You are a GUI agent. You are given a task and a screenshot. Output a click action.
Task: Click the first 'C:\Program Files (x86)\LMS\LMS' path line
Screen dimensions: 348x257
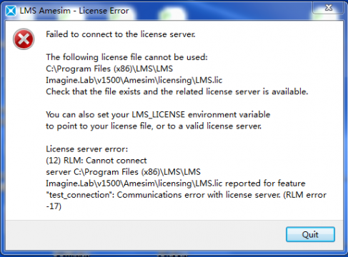tap(109, 69)
